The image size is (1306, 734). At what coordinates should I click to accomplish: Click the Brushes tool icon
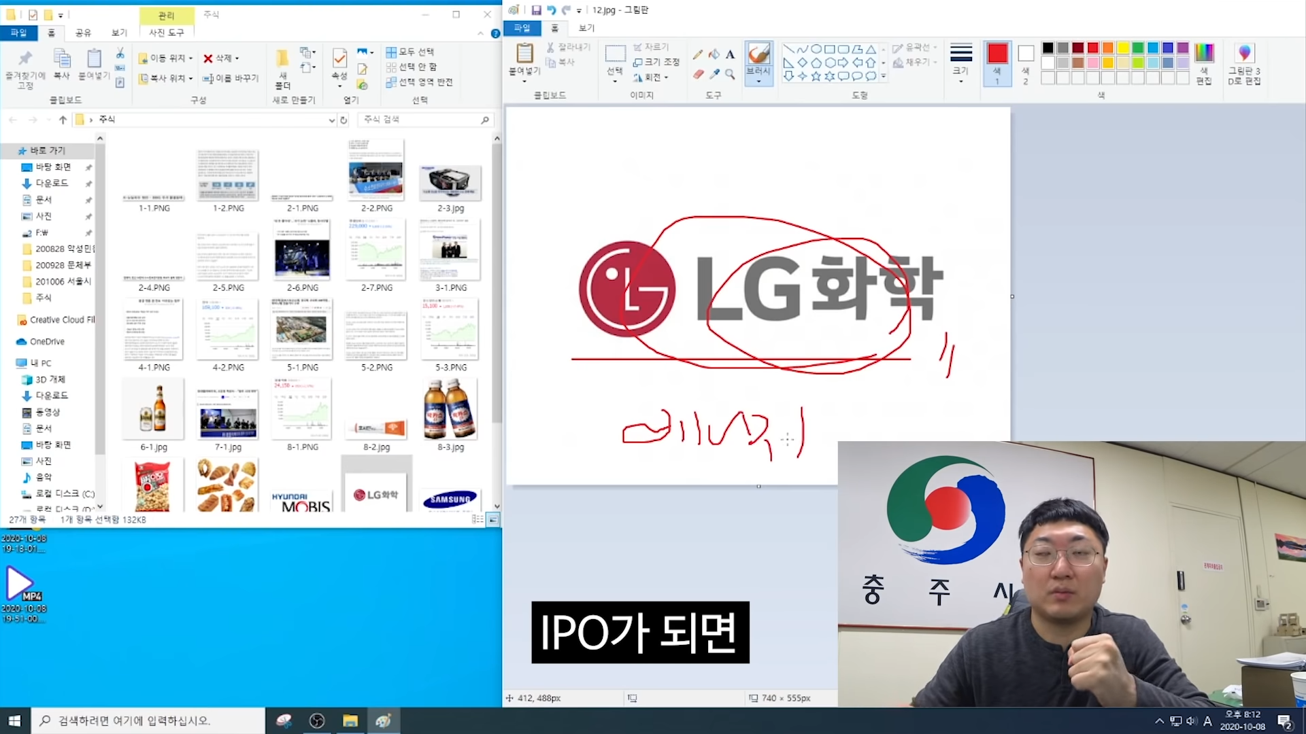click(758, 54)
